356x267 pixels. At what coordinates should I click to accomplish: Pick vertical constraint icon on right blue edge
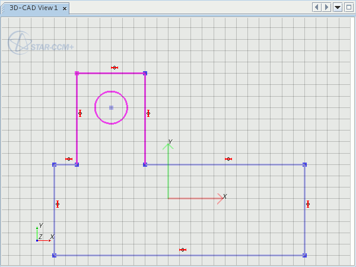coord(308,204)
